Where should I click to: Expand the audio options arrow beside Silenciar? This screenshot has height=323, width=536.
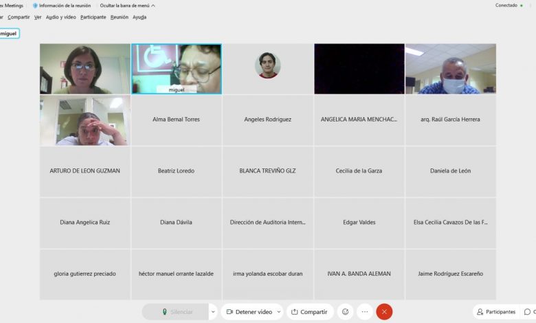click(x=213, y=312)
